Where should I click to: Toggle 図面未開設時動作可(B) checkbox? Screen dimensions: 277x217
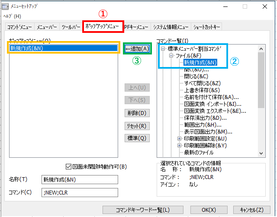pos(68,166)
